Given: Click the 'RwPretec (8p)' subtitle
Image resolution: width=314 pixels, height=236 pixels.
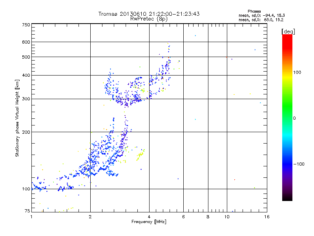Looking at the screenshot, I should click(149, 19).
